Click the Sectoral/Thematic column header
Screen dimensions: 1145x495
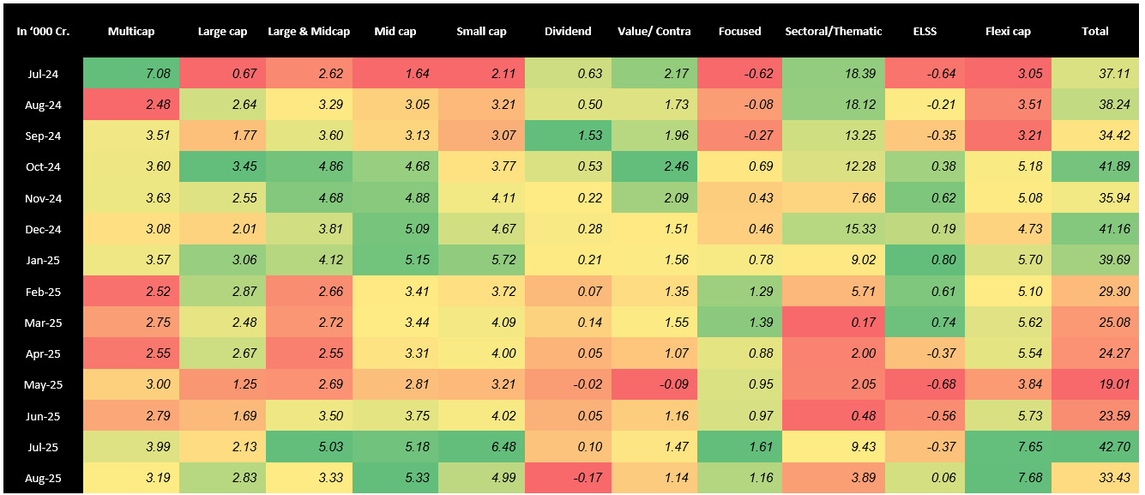point(833,32)
